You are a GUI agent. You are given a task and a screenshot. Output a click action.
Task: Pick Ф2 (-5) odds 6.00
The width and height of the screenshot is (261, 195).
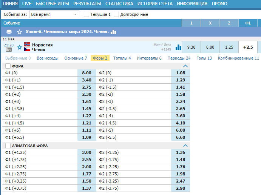point(181,130)
